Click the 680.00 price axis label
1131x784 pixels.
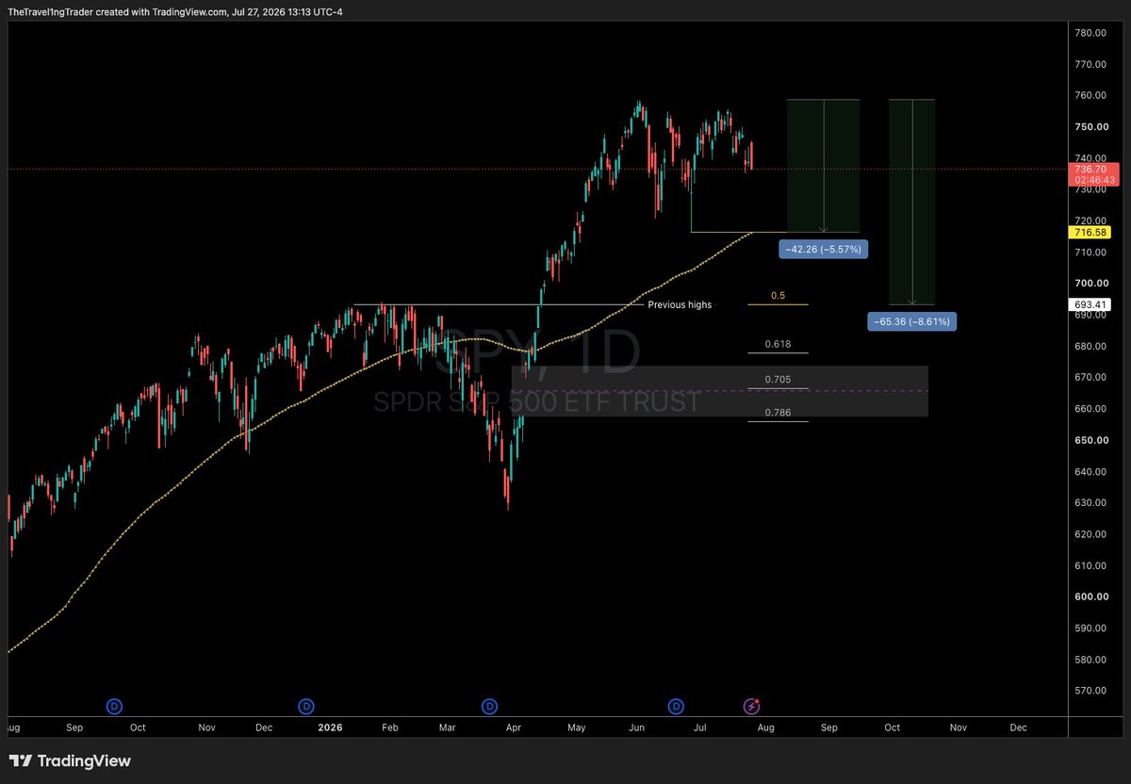click(1090, 347)
